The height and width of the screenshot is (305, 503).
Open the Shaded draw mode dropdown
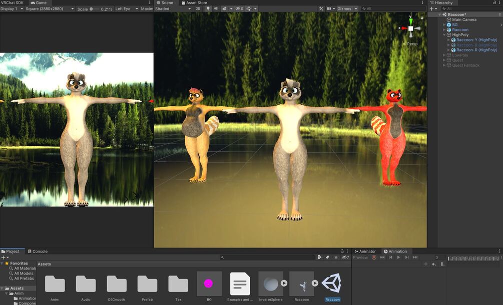[173, 8]
